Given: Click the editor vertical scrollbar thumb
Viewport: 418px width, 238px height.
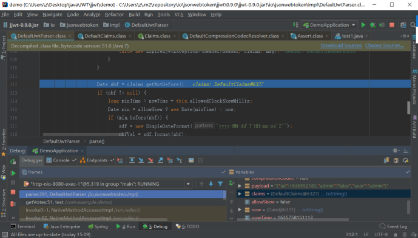Looking at the screenshot, I should pos(408,108).
